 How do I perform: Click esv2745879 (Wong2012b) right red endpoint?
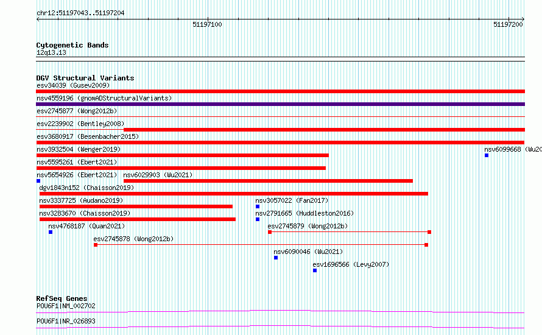(429, 232)
